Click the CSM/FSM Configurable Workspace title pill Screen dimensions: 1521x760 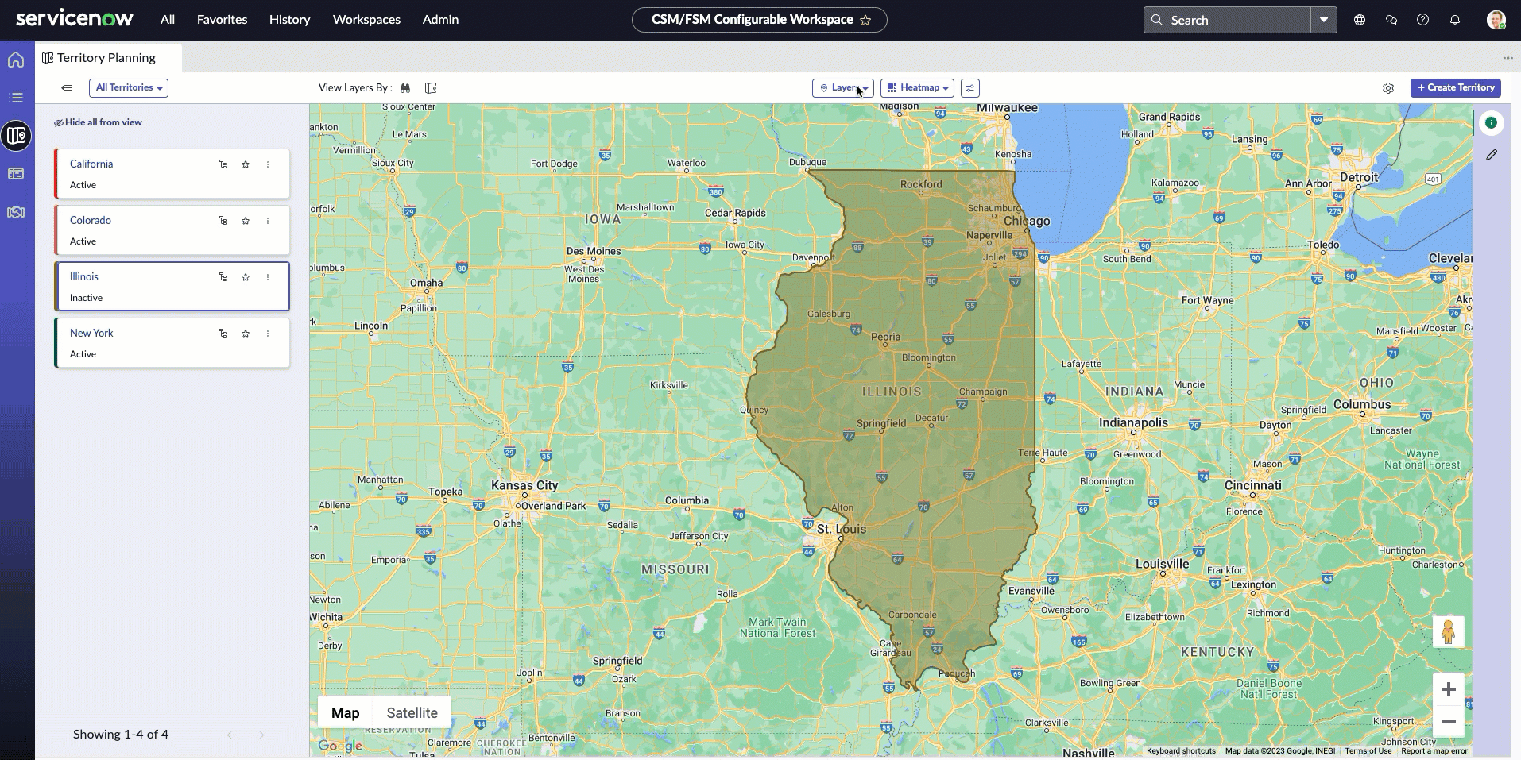coord(759,20)
